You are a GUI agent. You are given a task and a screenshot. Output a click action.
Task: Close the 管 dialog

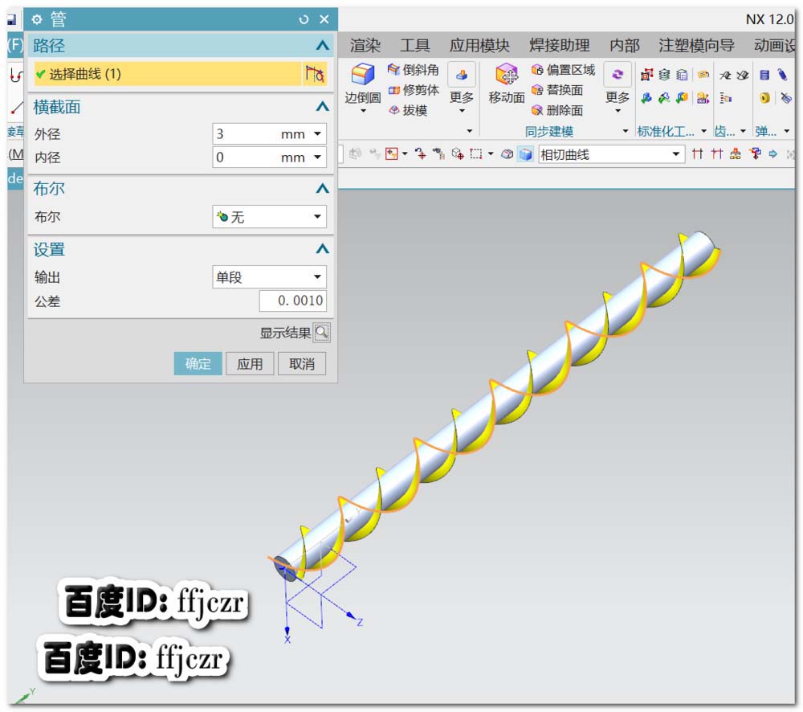[x=324, y=19]
